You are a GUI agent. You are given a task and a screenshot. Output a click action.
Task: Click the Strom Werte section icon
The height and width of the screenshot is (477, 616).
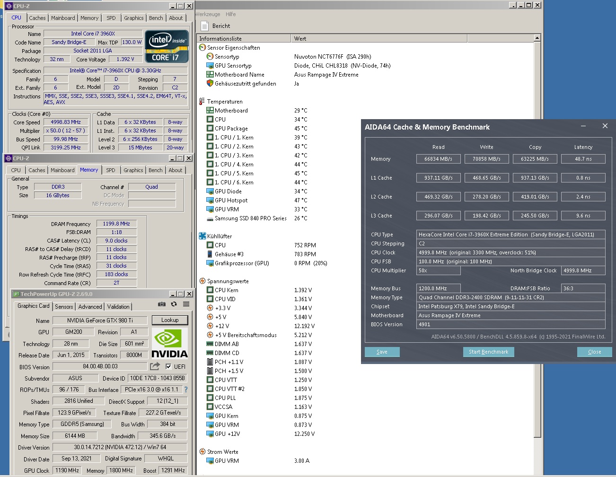pyautogui.click(x=202, y=452)
